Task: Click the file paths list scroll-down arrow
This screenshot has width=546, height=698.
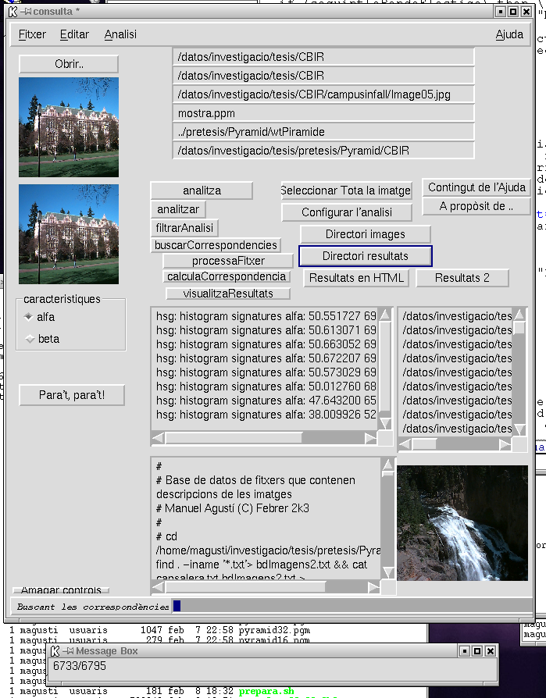Action: (x=519, y=429)
